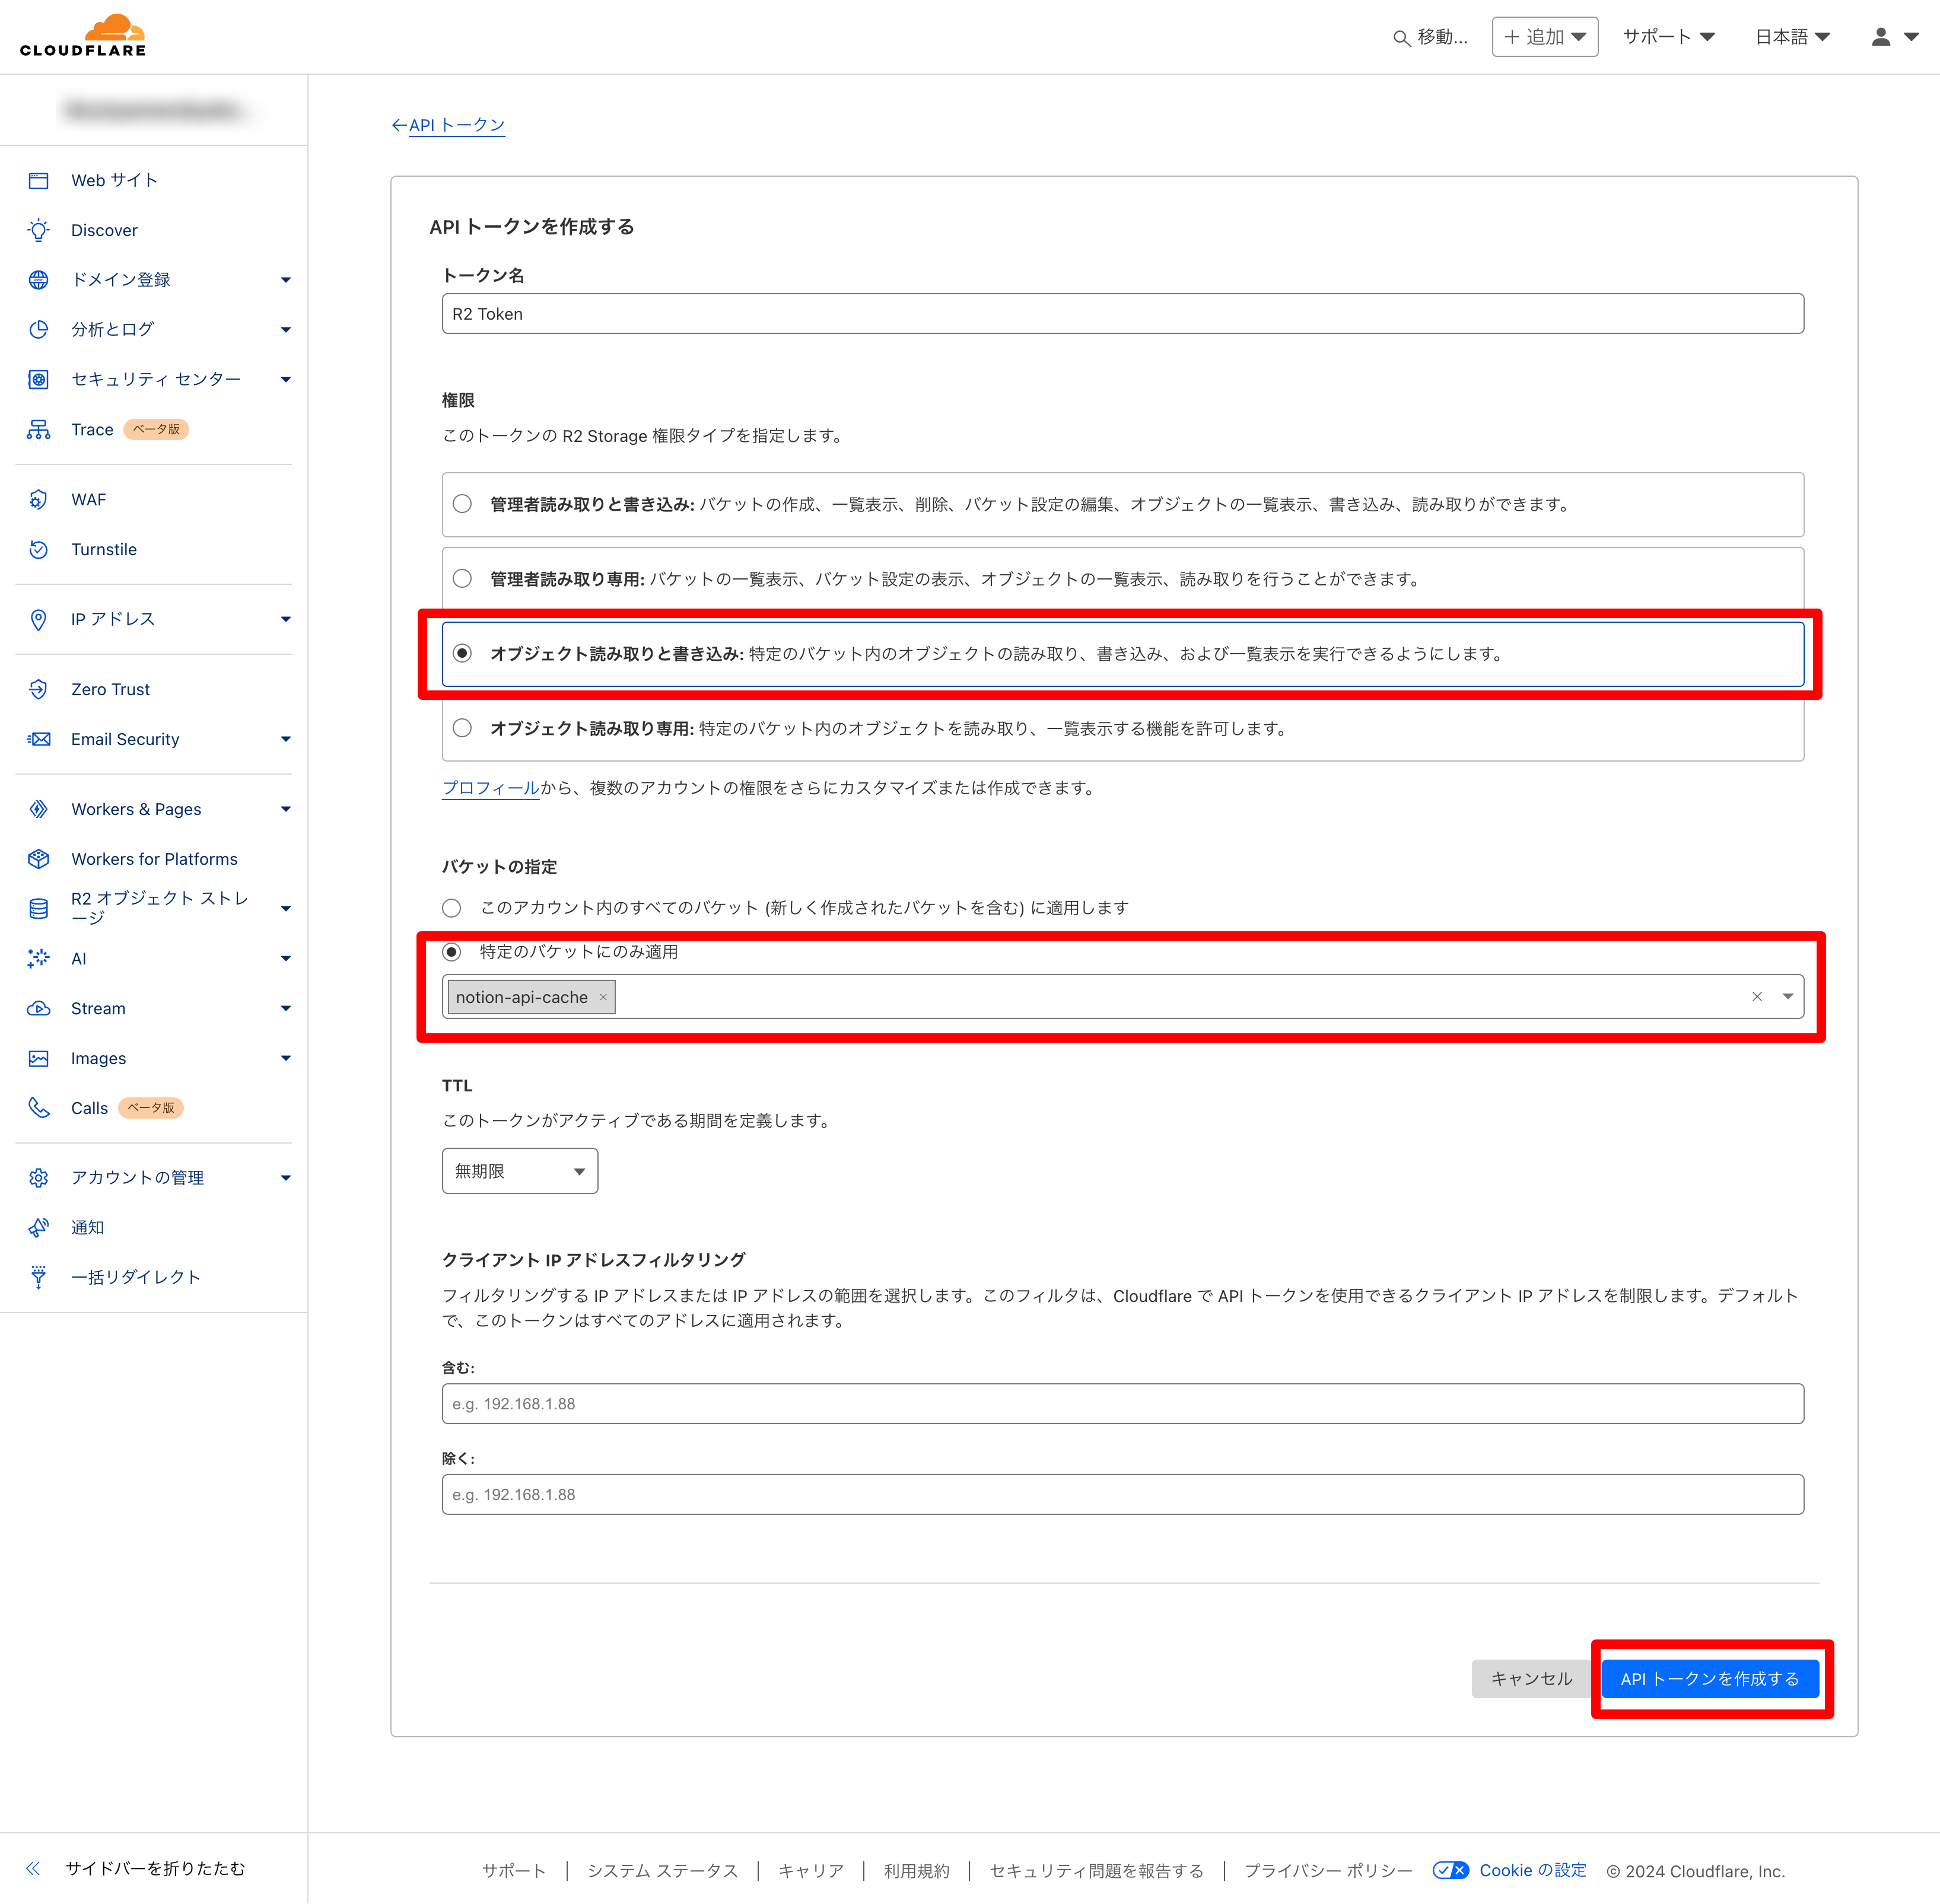Click the セキュリティ センター icon
This screenshot has width=1940, height=1904.
point(38,380)
